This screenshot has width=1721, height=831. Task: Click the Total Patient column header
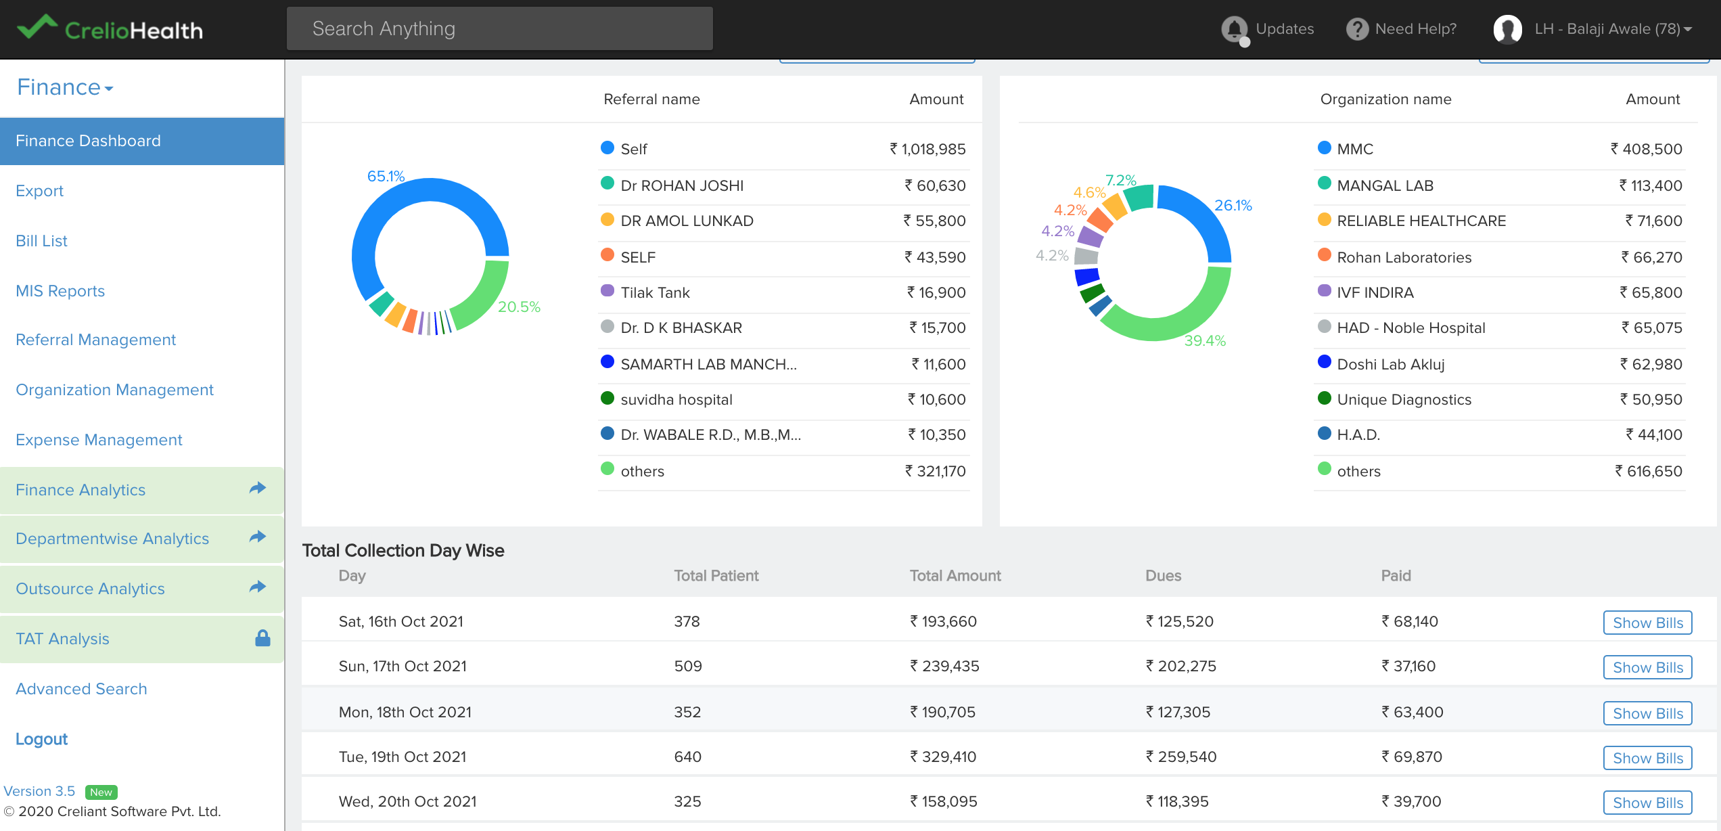coord(716,576)
